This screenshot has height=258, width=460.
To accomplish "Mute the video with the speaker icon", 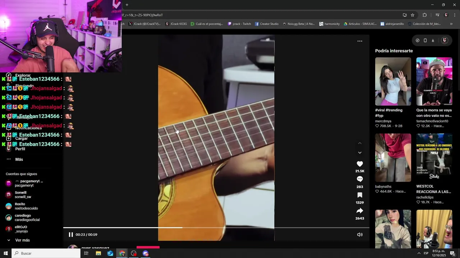I will pyautogui.click(x=360, y=235).
